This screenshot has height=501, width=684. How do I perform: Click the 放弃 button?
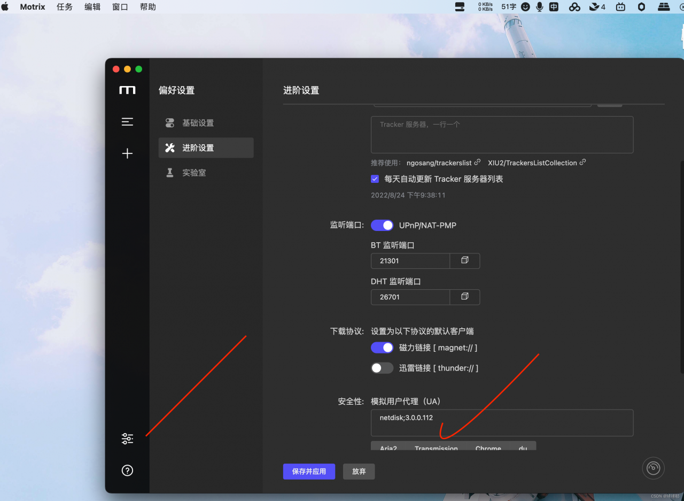359,472
